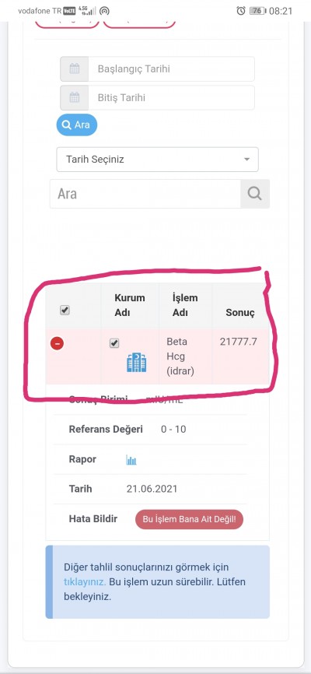311x674 pixels.
Task: Tap the hotspot icon in status bar
Action: tap(104, 11)
